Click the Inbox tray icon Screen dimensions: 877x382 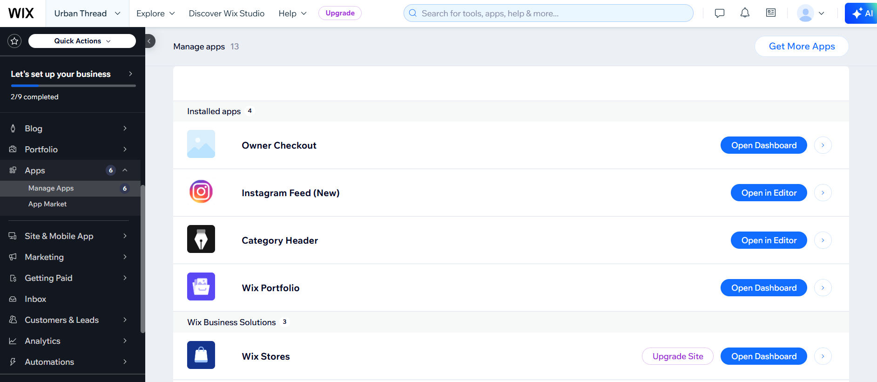click(13, 299)
